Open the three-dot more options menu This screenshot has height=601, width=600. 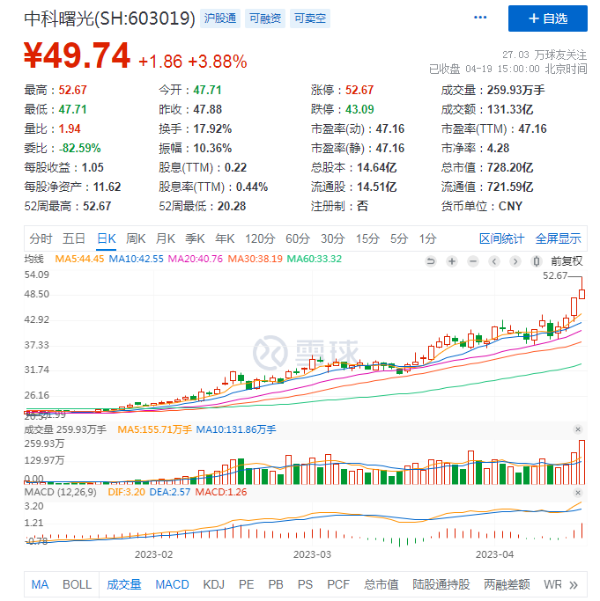tap(480, 18)
